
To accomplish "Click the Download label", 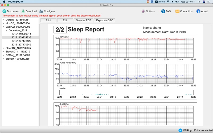I will (x=31, y=11).
